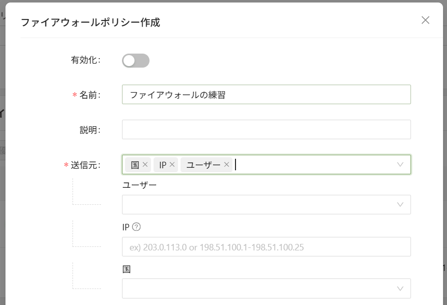Select the ユーザー tag text in 送信元
This screenshot has height=305, width=447.
click(203, 165)
